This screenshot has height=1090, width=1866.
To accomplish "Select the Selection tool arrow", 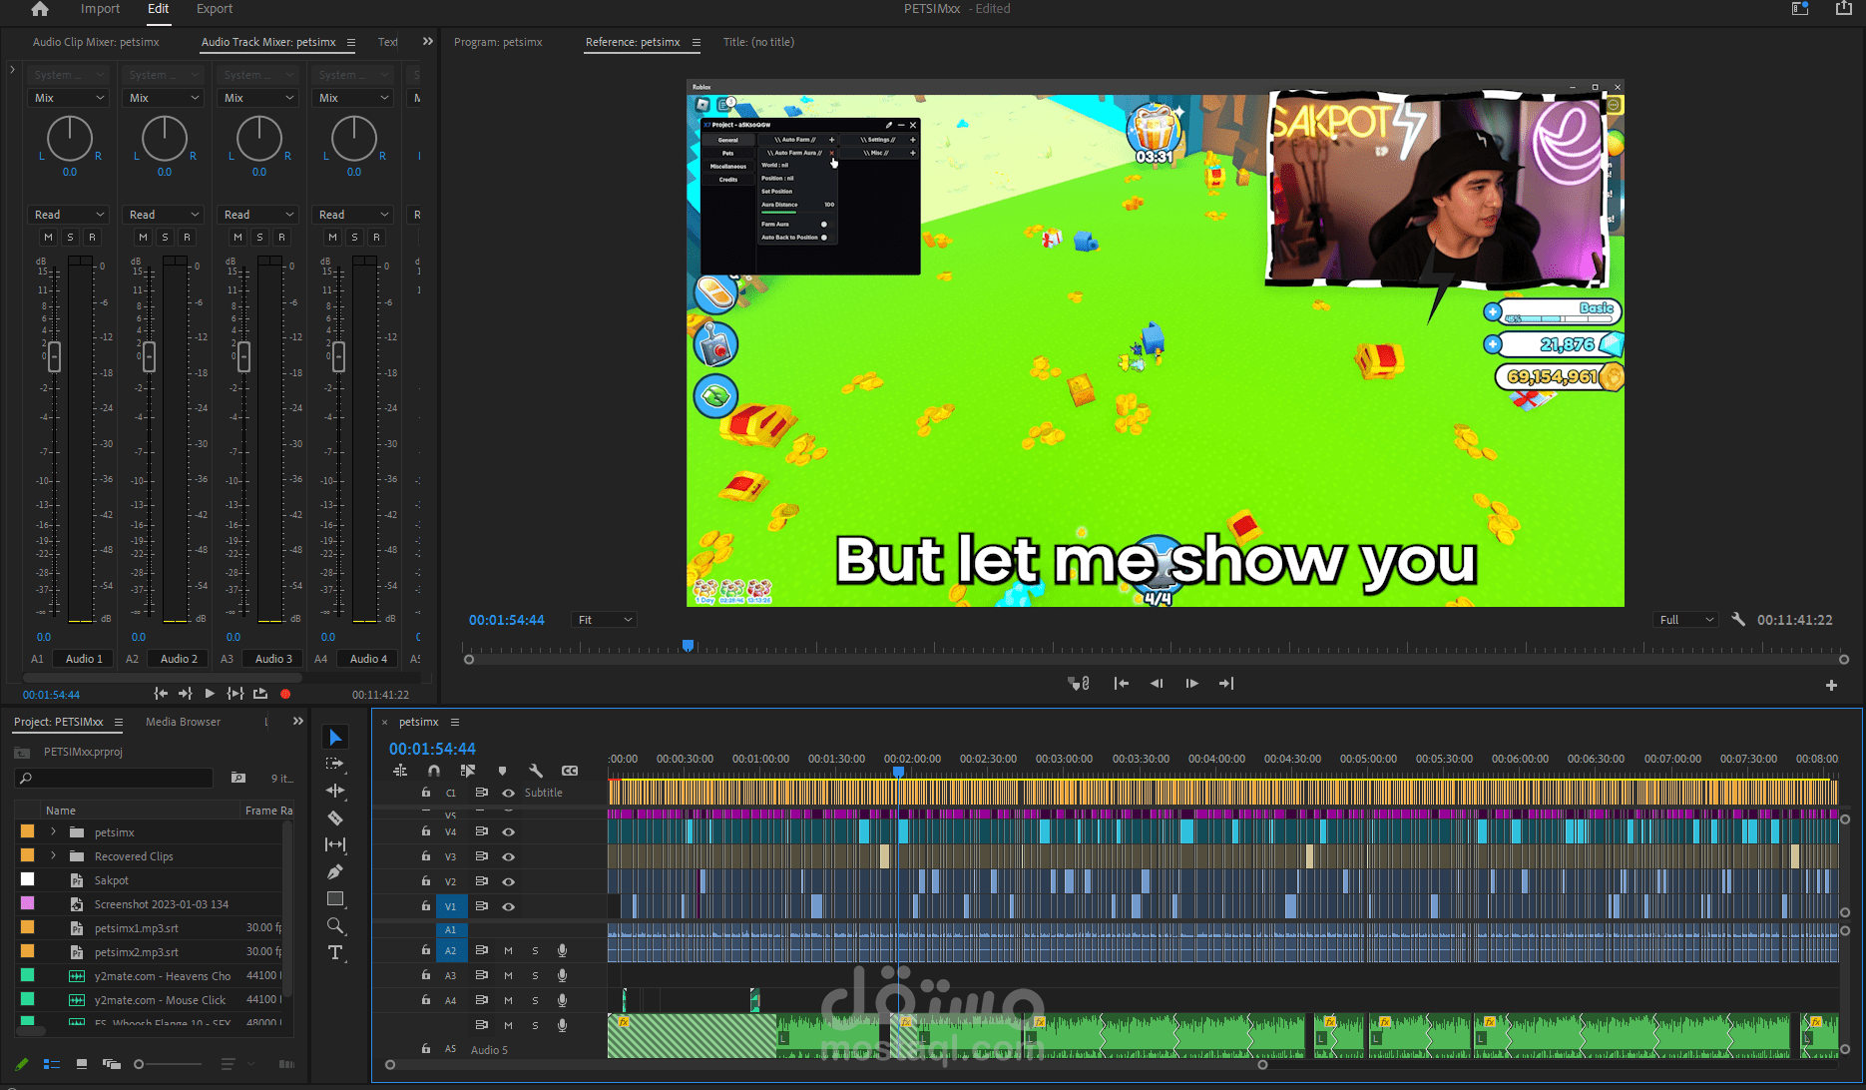I will pos(335,738).
